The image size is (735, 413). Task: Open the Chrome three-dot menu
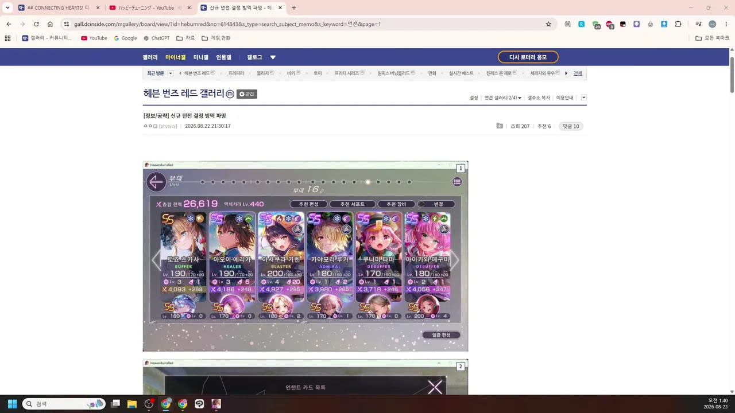tap(726, 24)
